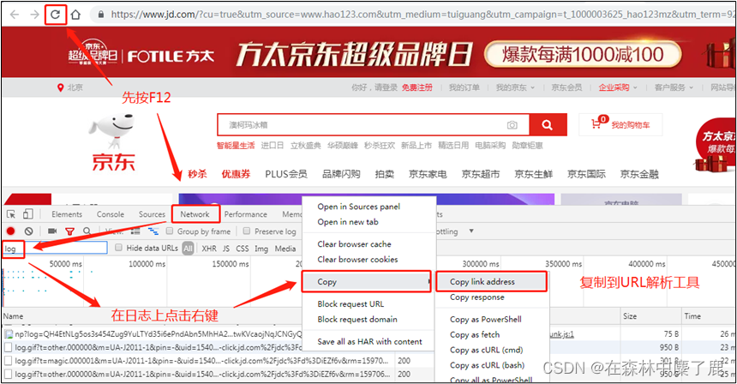Choose Open in Sources panel
This screenshot has height=384, width=737.
[358, 207]
